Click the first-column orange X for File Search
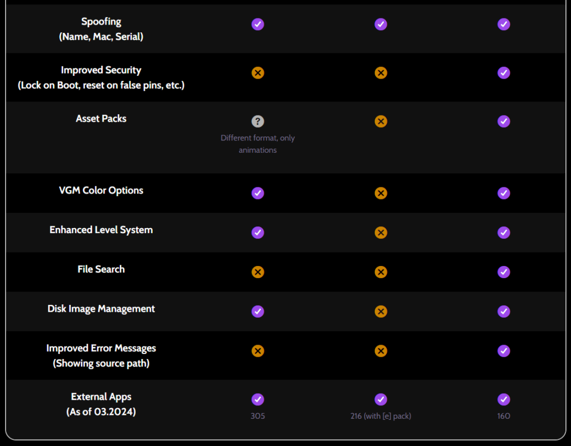The image size is (571, 446). [x=258, y=272]
